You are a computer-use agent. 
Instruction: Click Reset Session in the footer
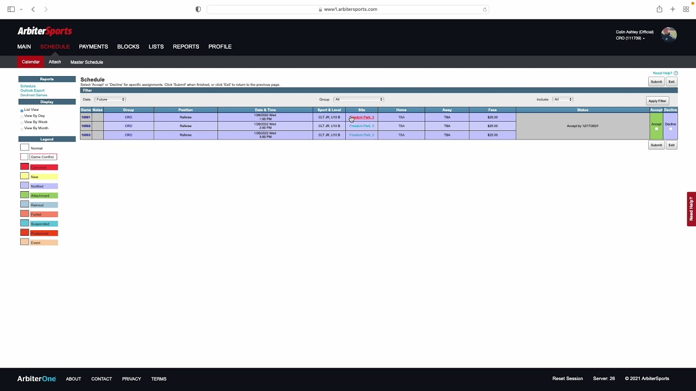tap(568, 379)
